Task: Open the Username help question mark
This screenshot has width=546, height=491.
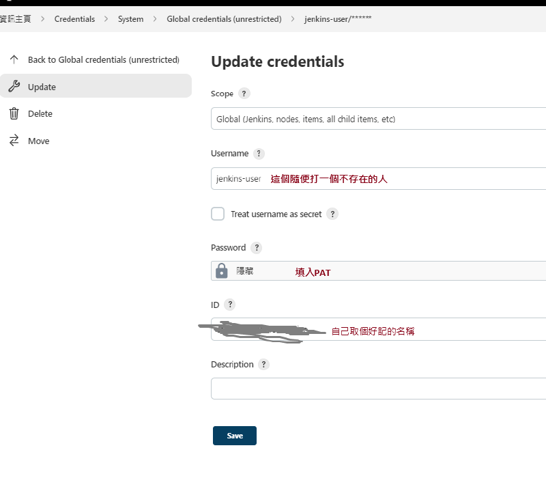Action: 259,154
